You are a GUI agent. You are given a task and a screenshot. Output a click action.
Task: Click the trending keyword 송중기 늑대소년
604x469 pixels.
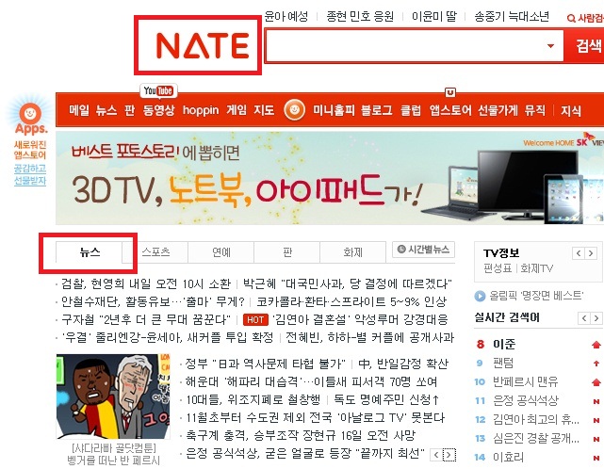[512, 16]
